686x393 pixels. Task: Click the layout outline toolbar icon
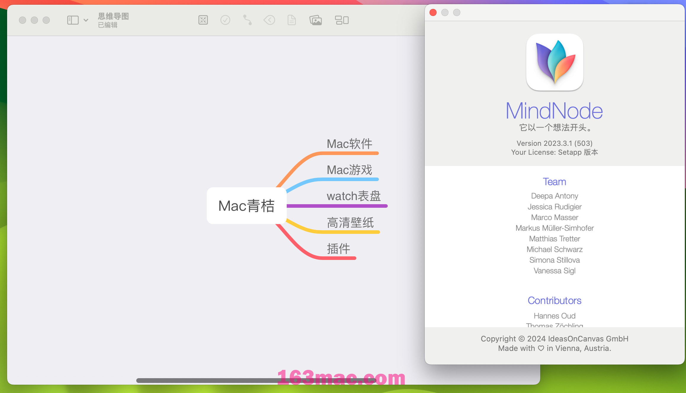(342, 20)
